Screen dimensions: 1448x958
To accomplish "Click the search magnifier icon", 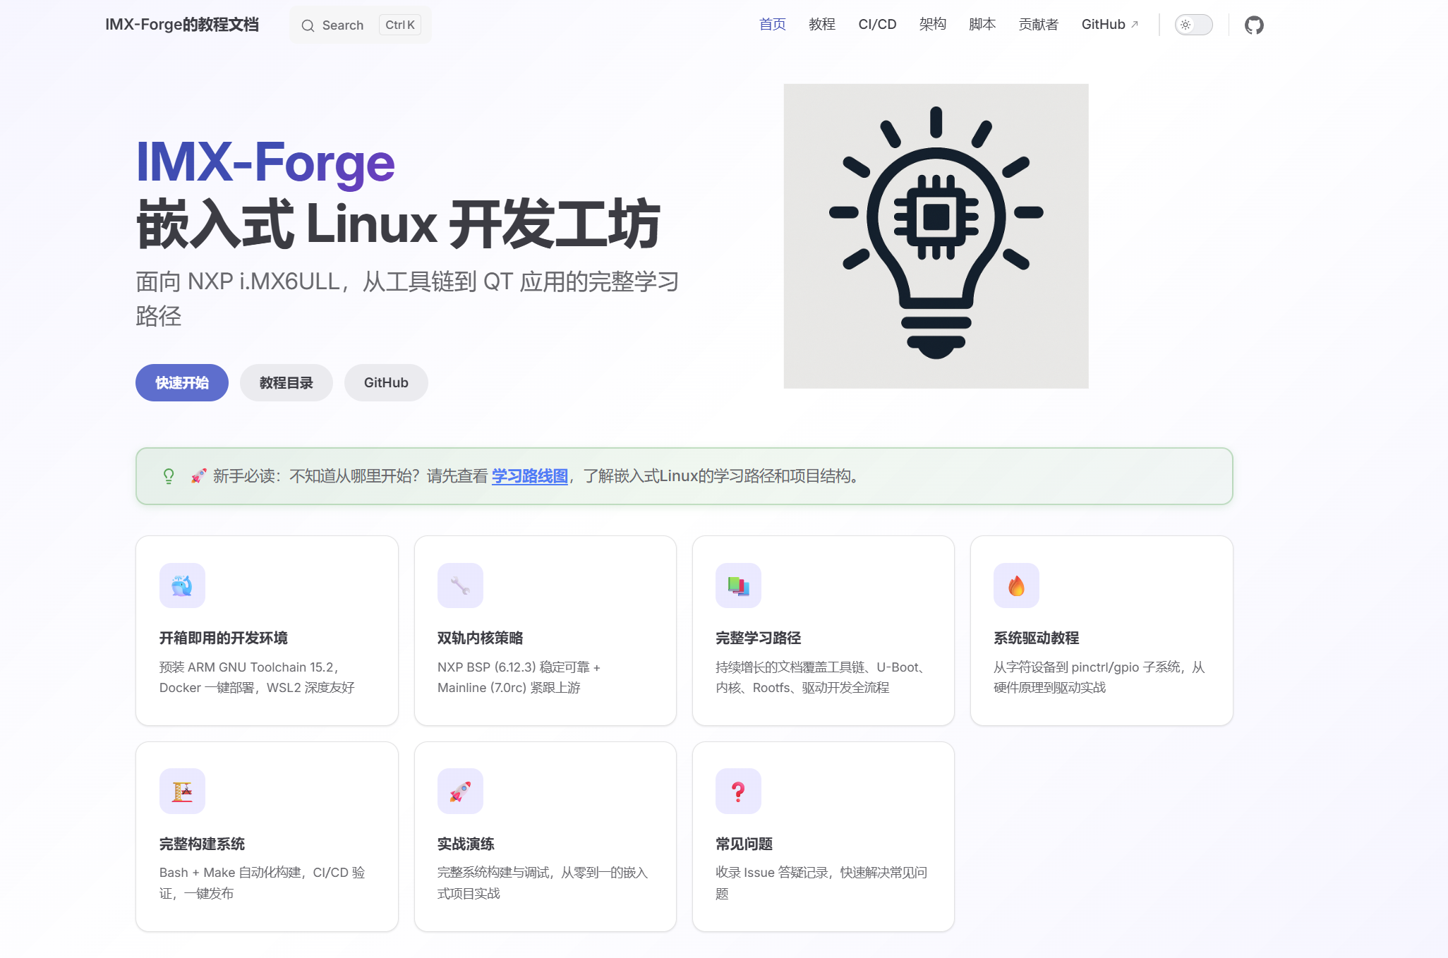I will (308, 26).
